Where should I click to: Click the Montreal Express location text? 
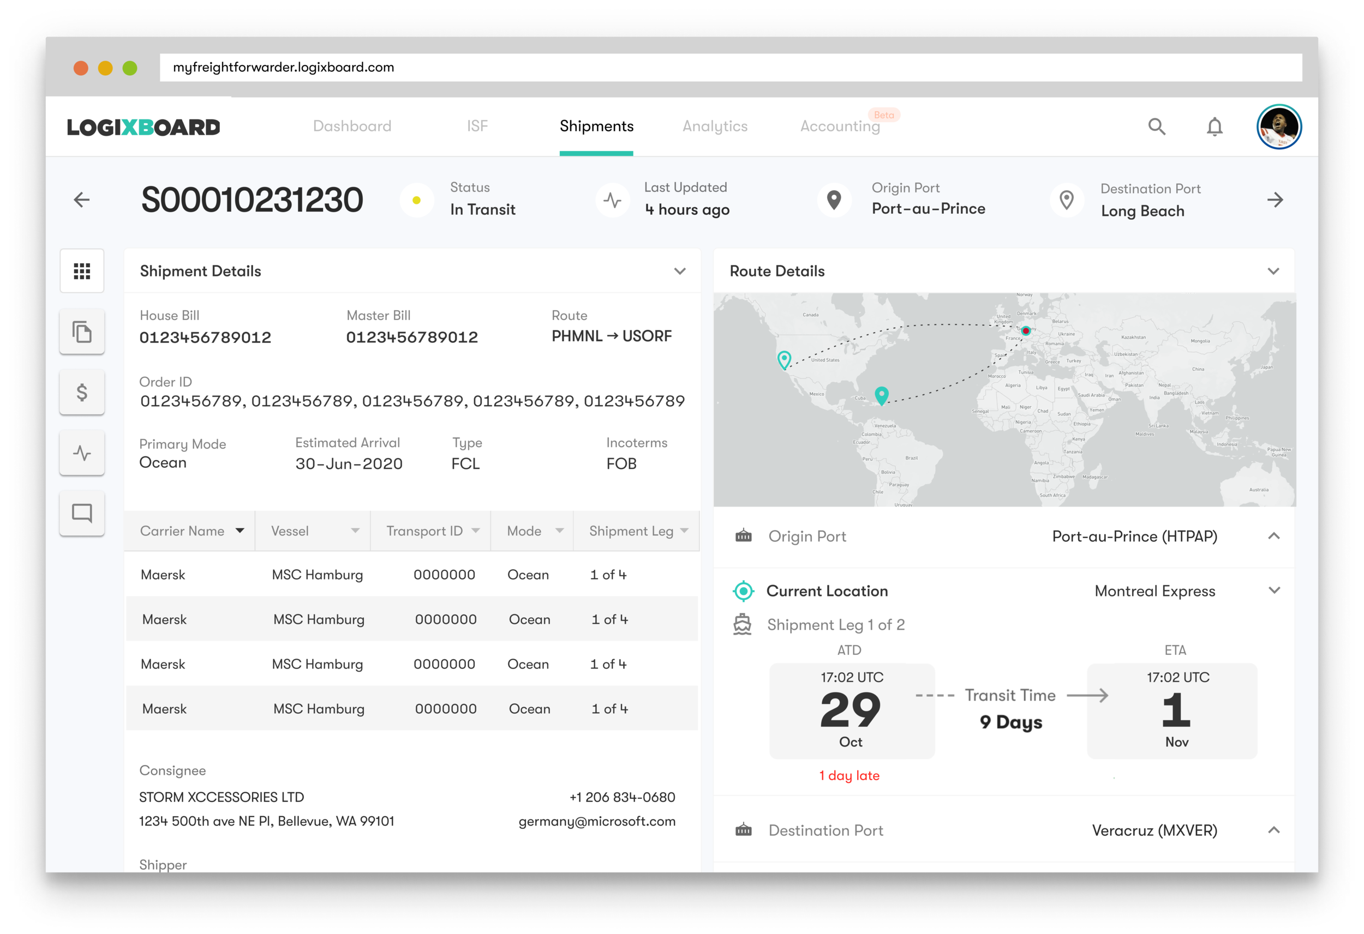1155,592
